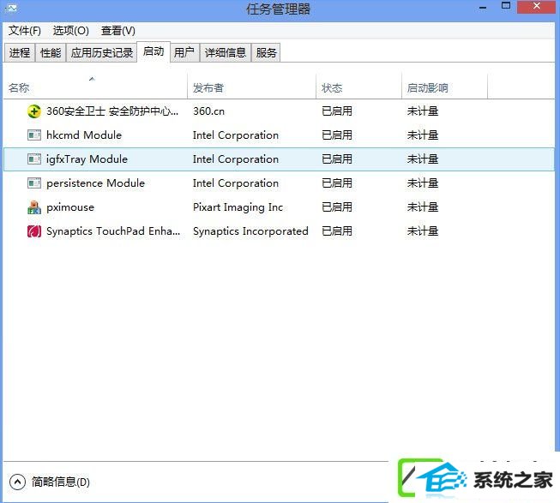Click the Pixart Imaging Inc cell
Screen dimensions: 560x503
[x=238, y=207]
